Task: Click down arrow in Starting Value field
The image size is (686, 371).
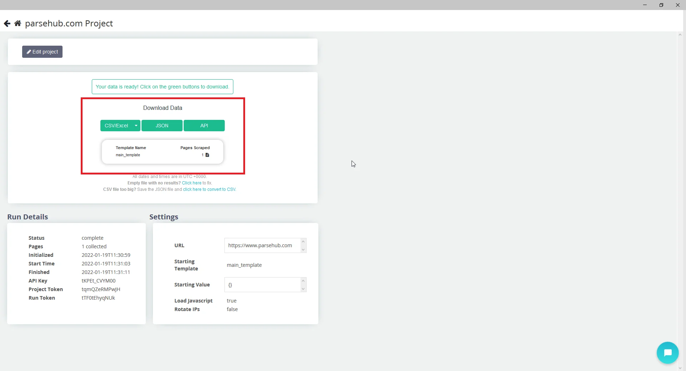Action: [303, 289]
